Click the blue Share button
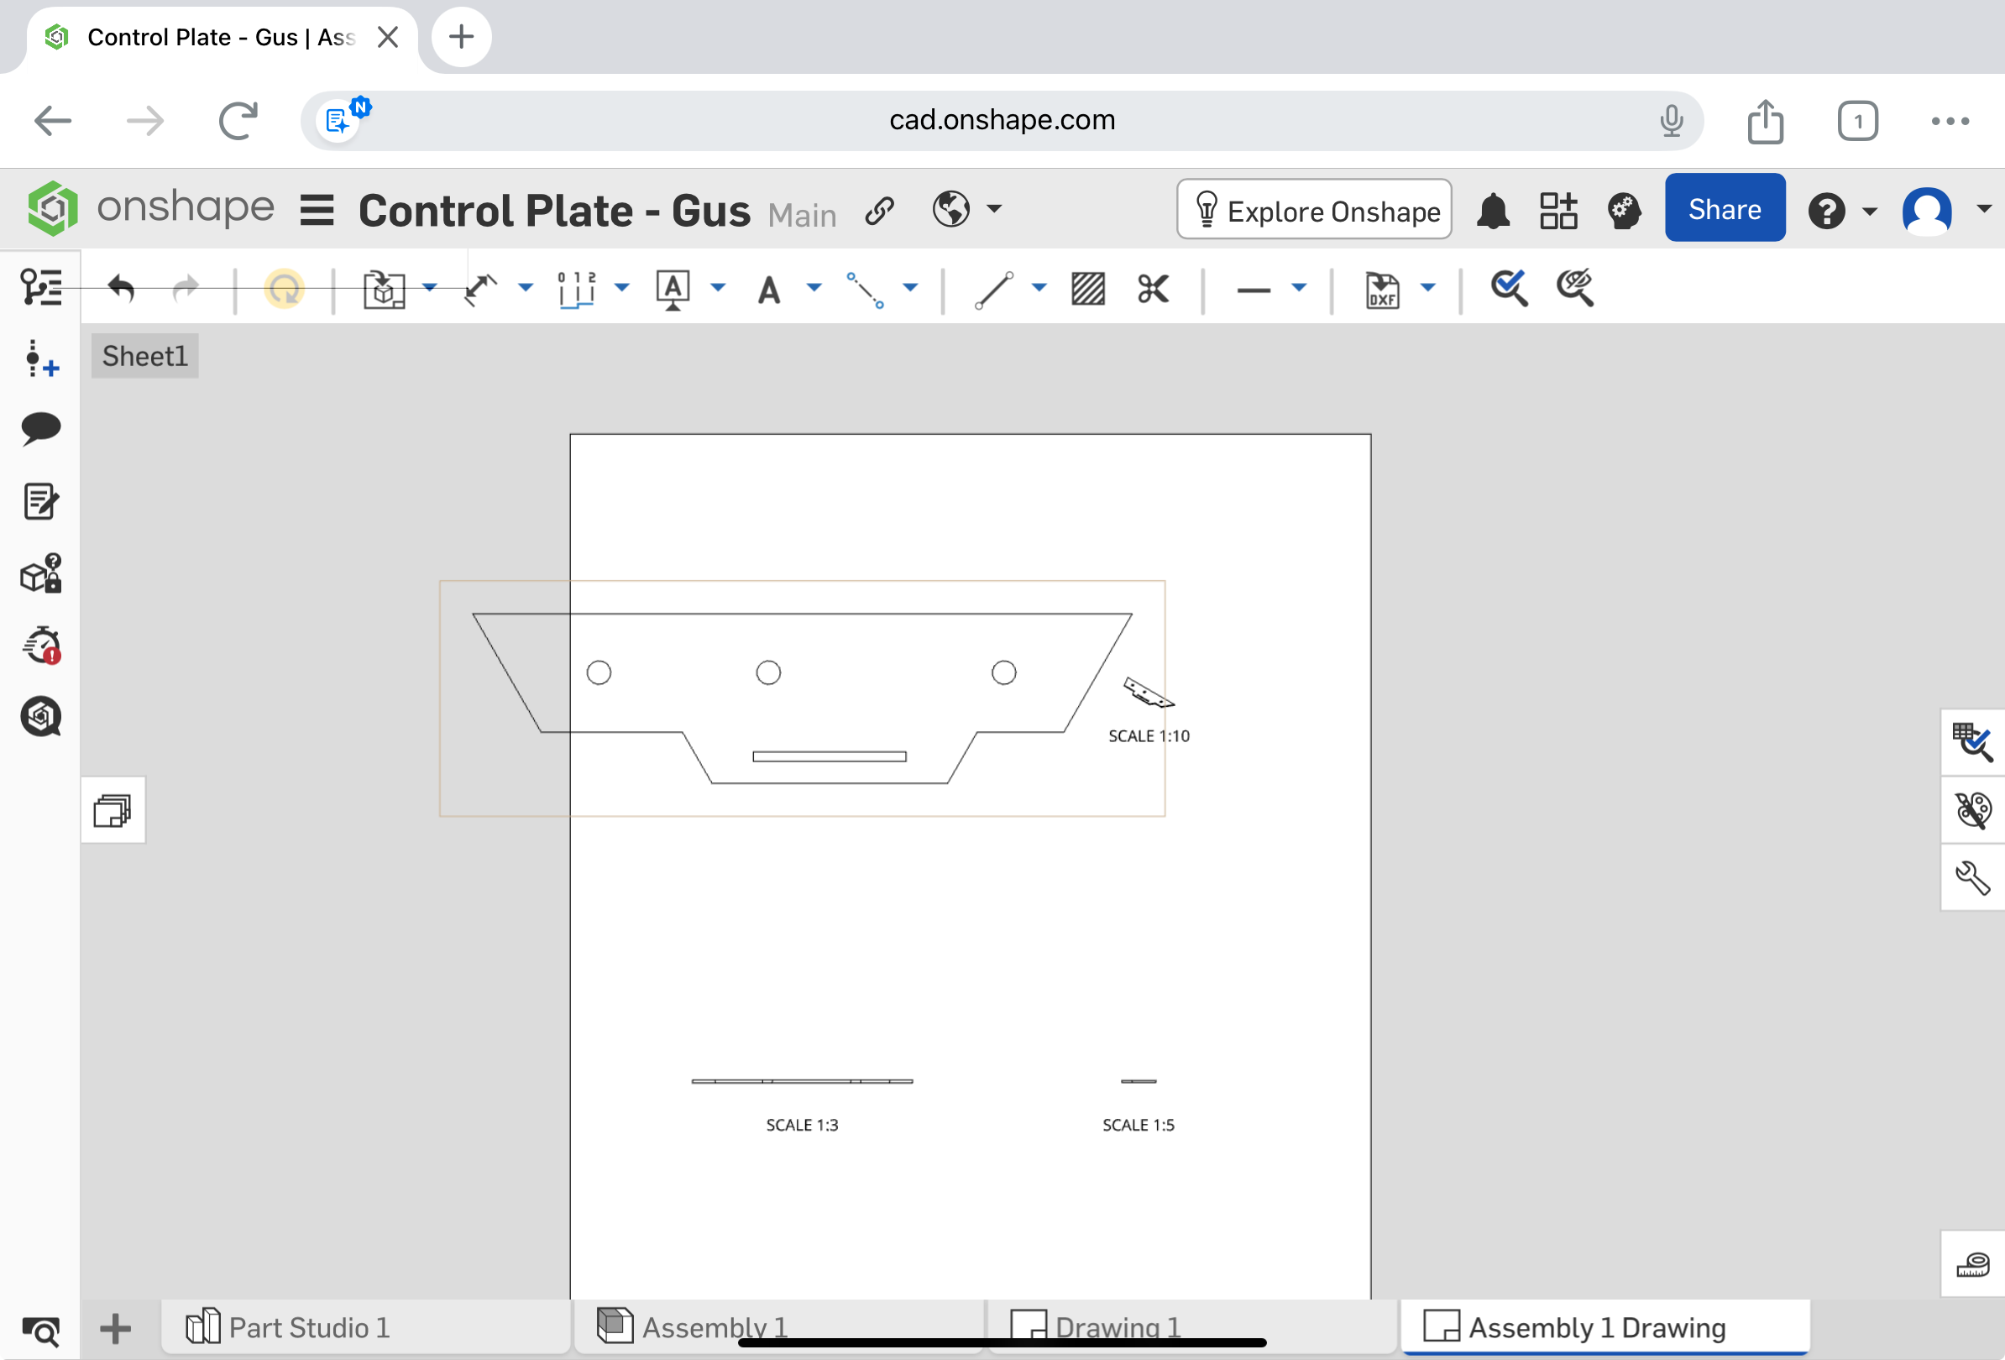The image size is (2005, 1360). (x=1724, y=209)
